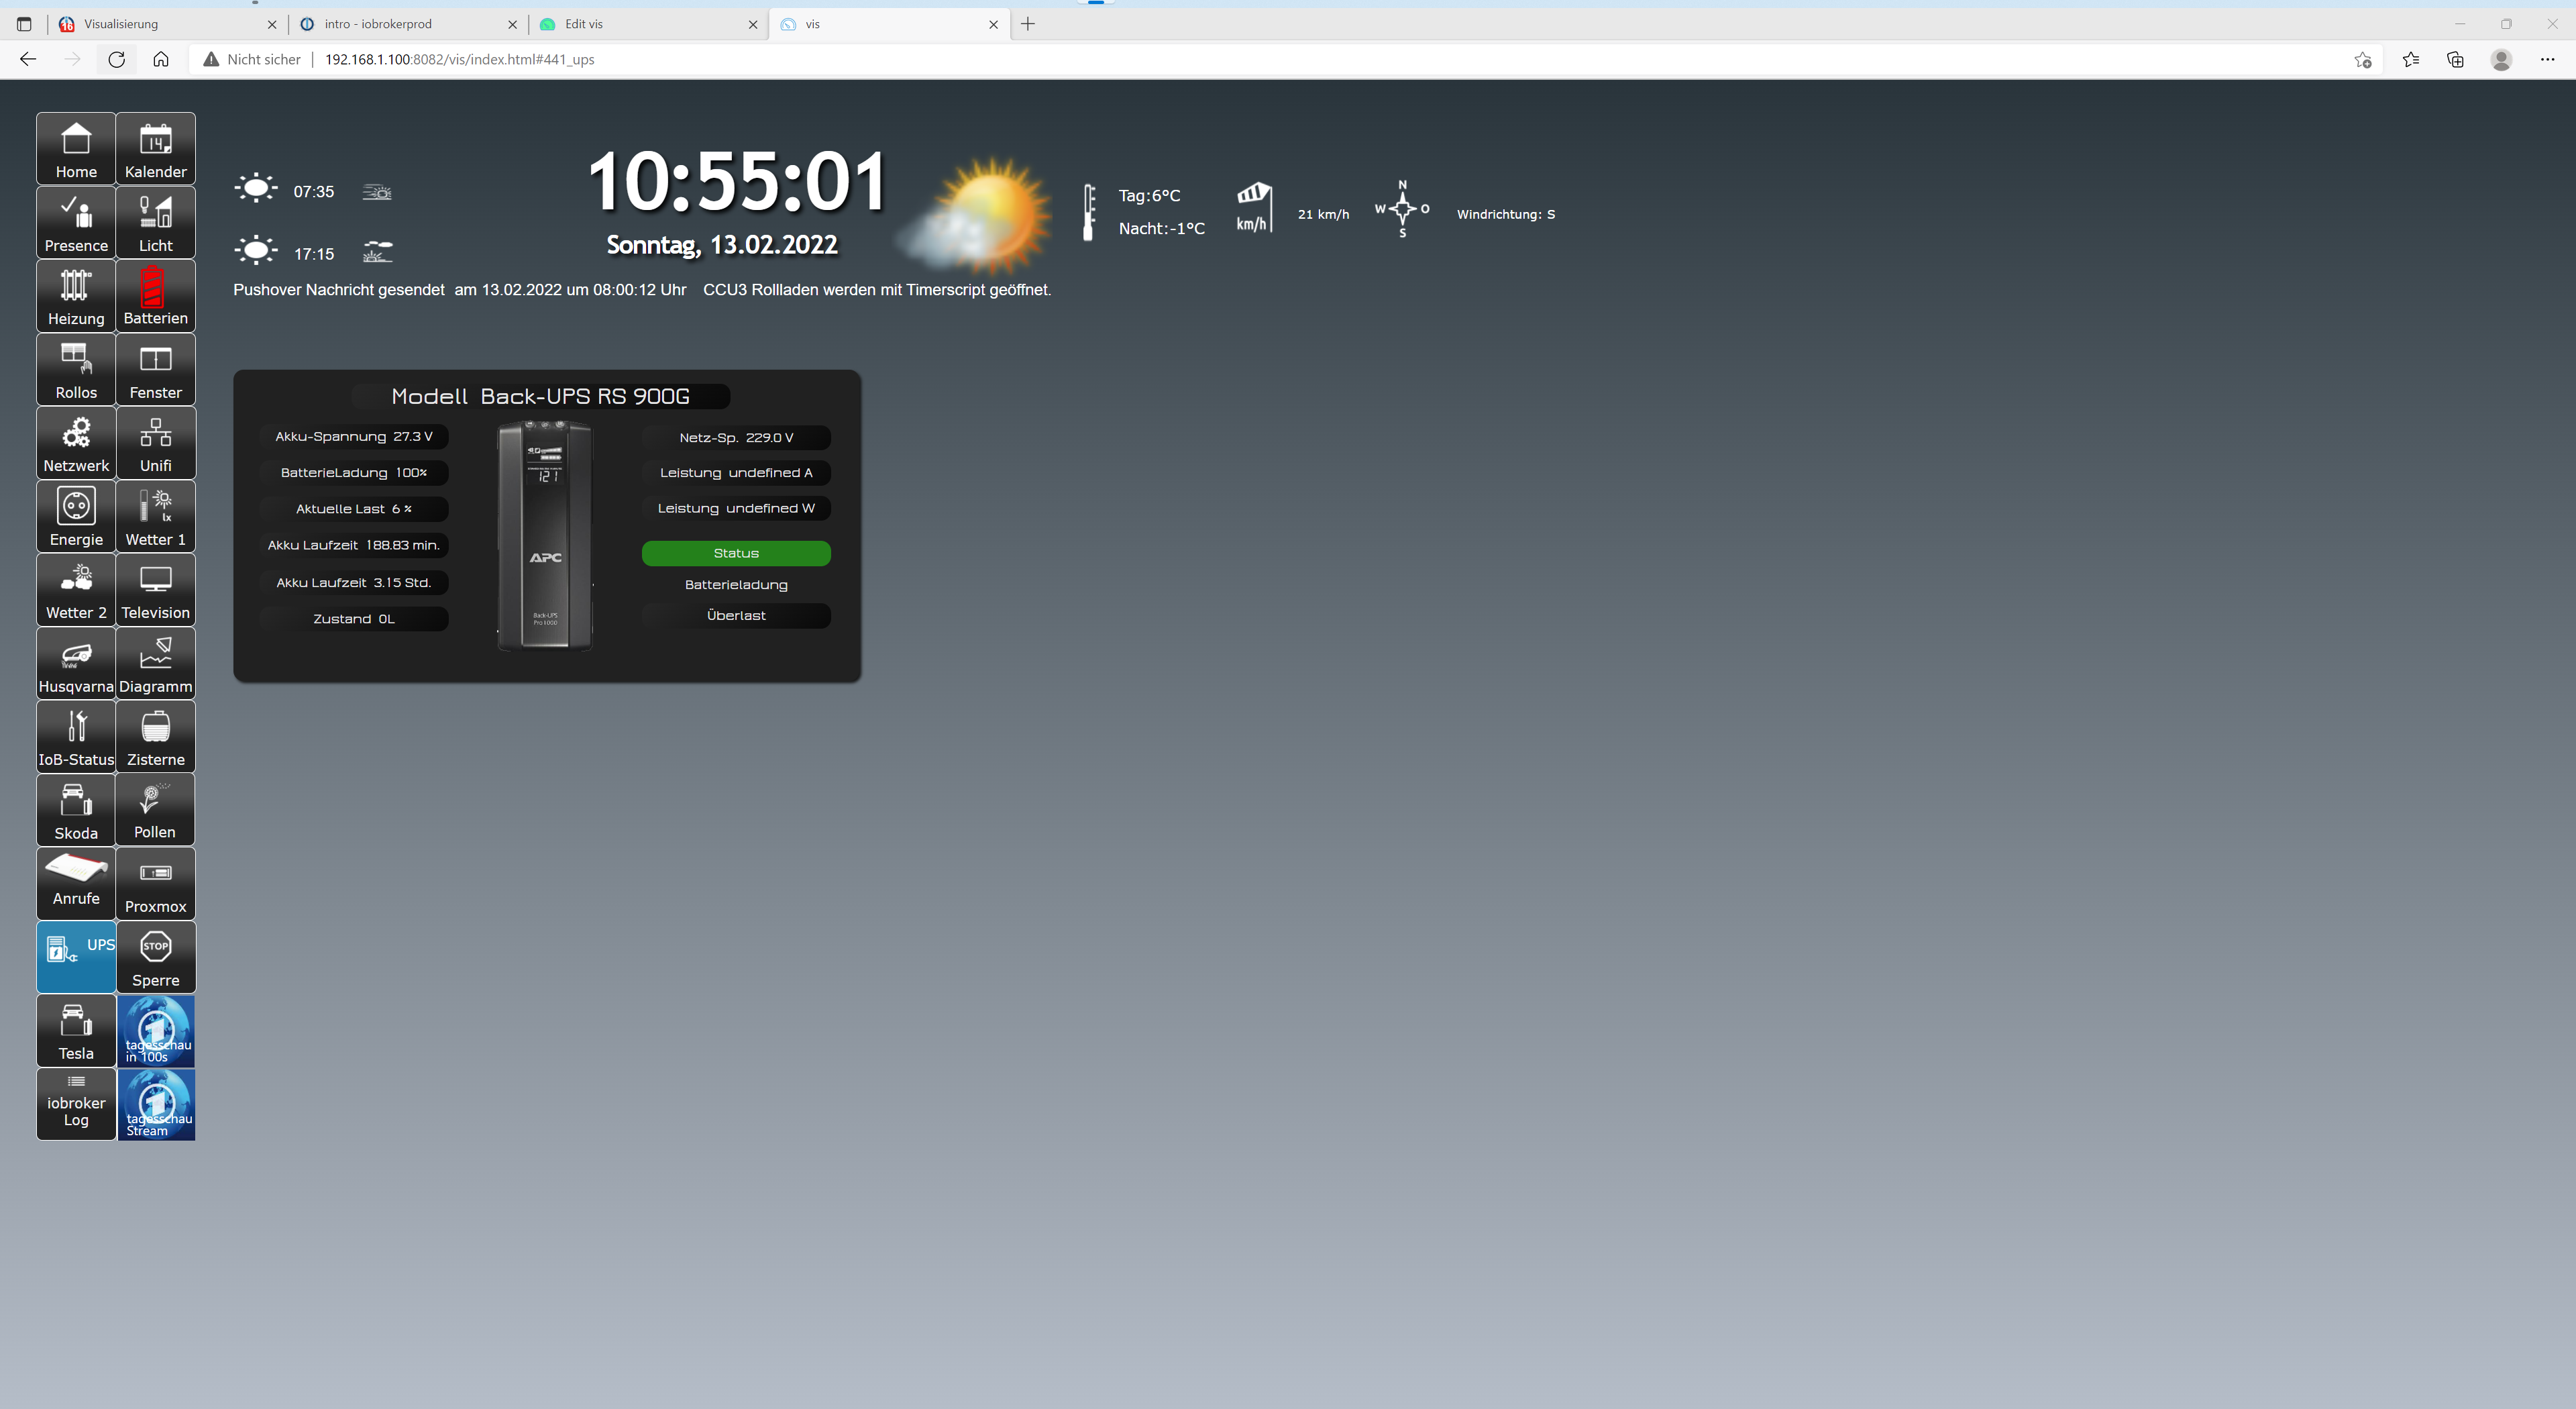
Task: Click the Sperre stop-sign tile
Action: pos(155,957)
